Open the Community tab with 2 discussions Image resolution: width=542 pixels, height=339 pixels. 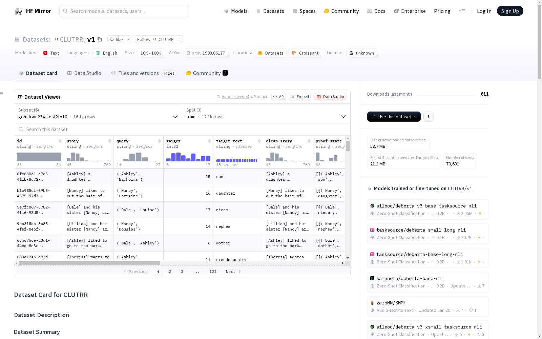207,73
